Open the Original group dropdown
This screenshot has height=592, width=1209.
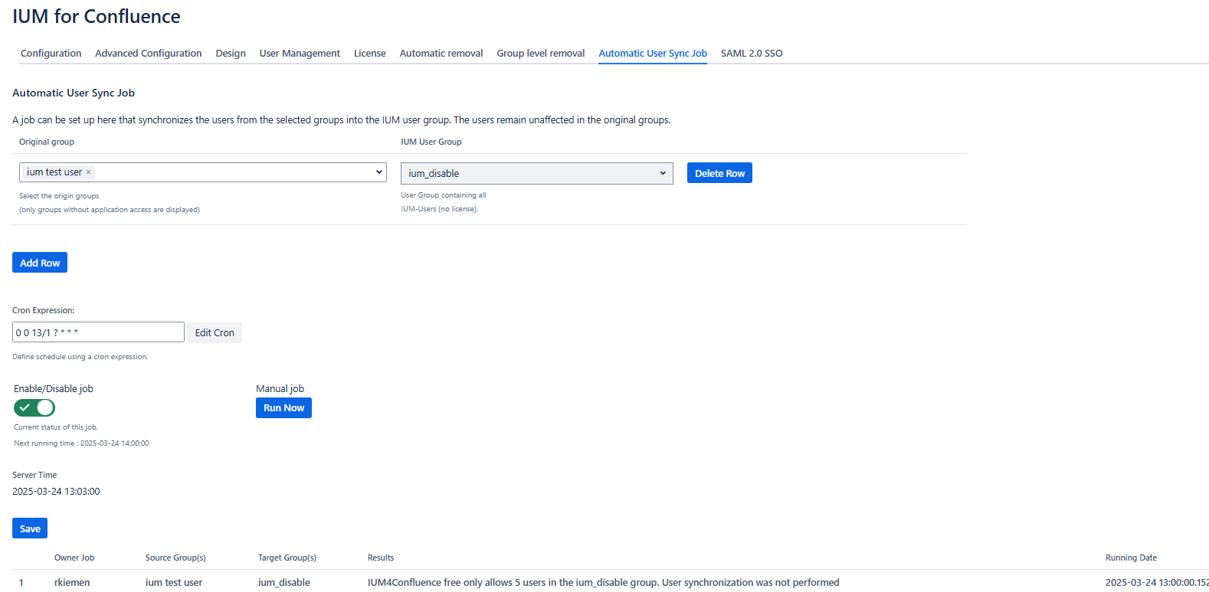378,172
